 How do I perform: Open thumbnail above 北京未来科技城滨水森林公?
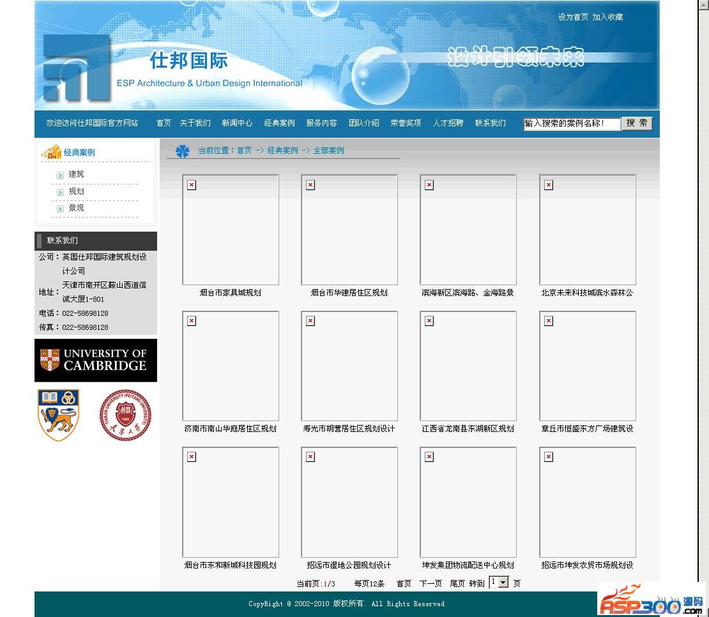(588, 230)
